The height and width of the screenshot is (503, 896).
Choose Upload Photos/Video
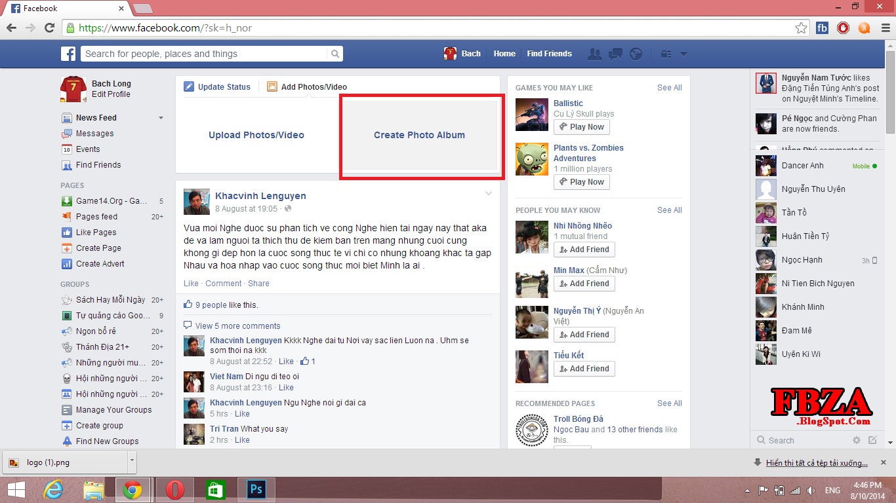click(256, 135)
